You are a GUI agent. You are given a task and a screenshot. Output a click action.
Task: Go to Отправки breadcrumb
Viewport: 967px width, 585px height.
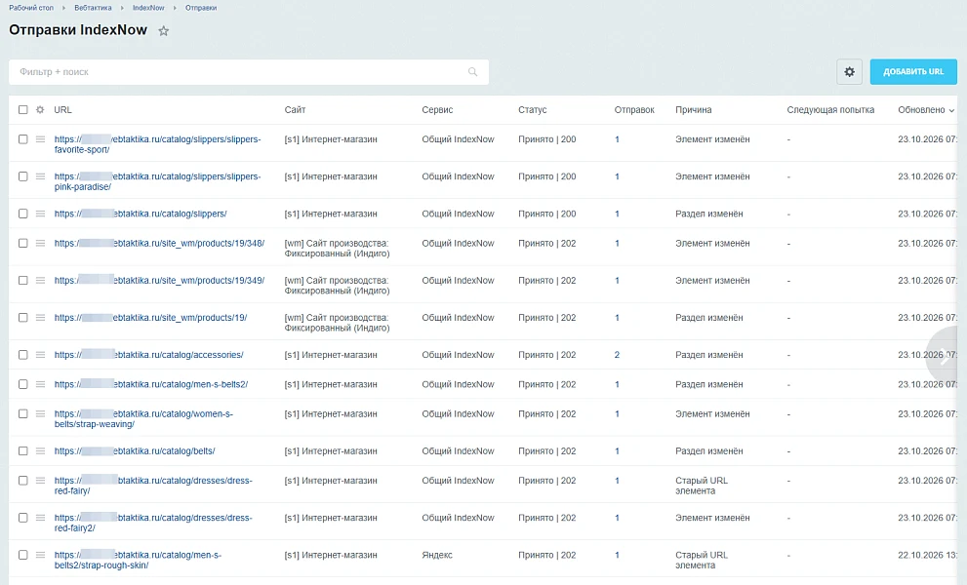click(201, 8)
